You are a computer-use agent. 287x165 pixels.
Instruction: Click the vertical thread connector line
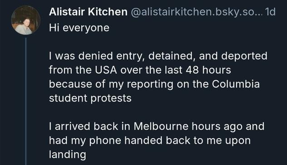[x=26, y=101]
